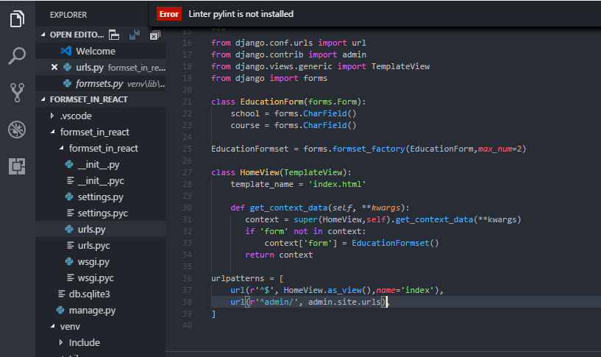Image resolution: width=601 pixels, height=357 pixels.
Task: Open the Search view
Action: (17, 55)
